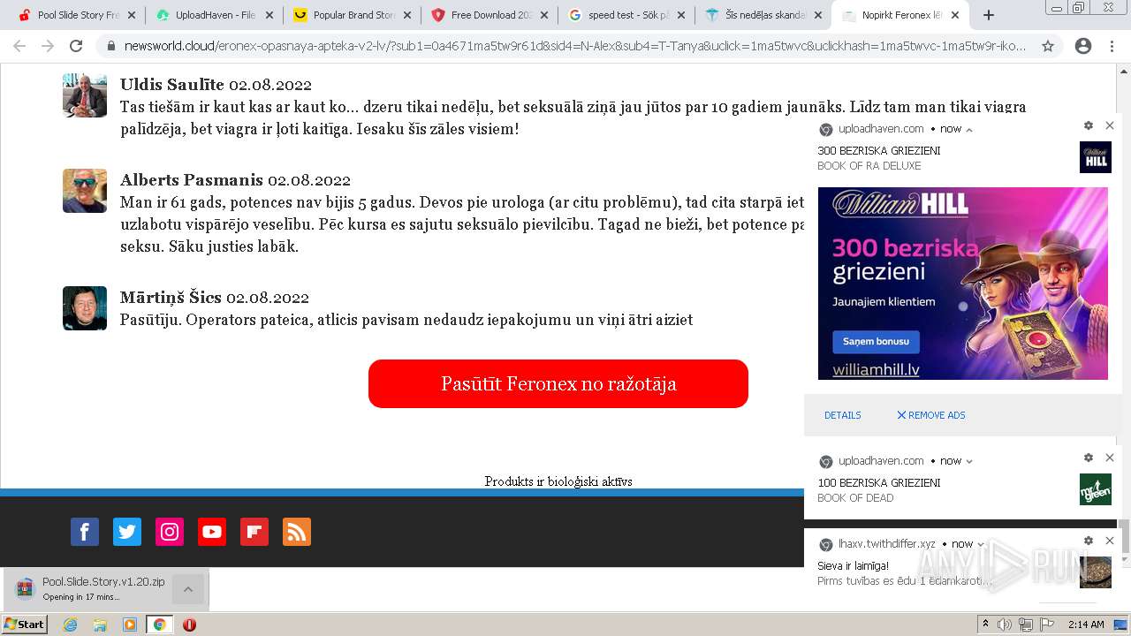The height and width of the screenshot is (636, 1131).
Task: Click REMOVE ADS link
Action: click(x=931, y=415)
